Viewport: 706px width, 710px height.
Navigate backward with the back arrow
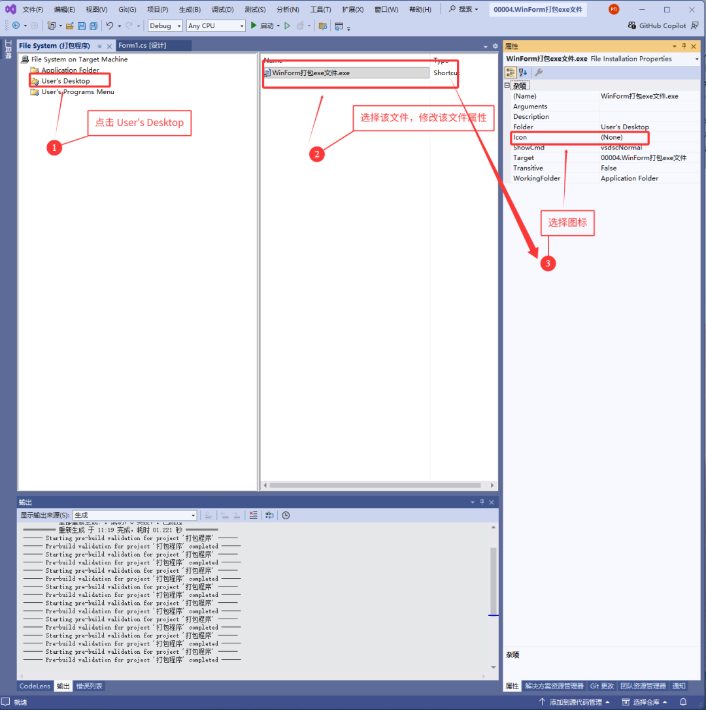point(16,26)
